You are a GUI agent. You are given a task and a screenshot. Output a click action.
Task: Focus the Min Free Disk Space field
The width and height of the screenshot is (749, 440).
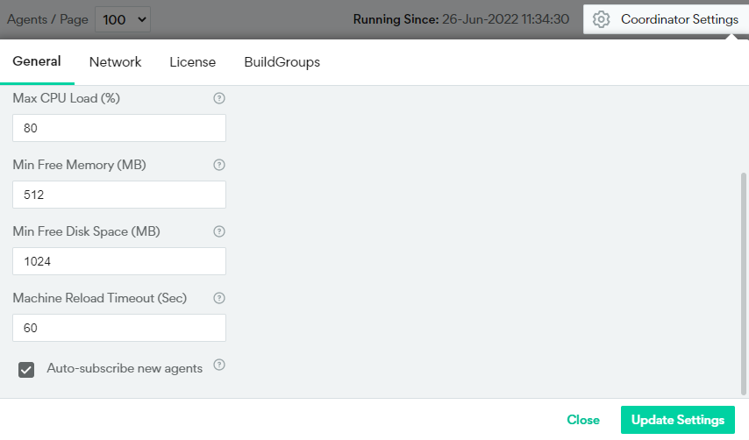click(119, 261)
